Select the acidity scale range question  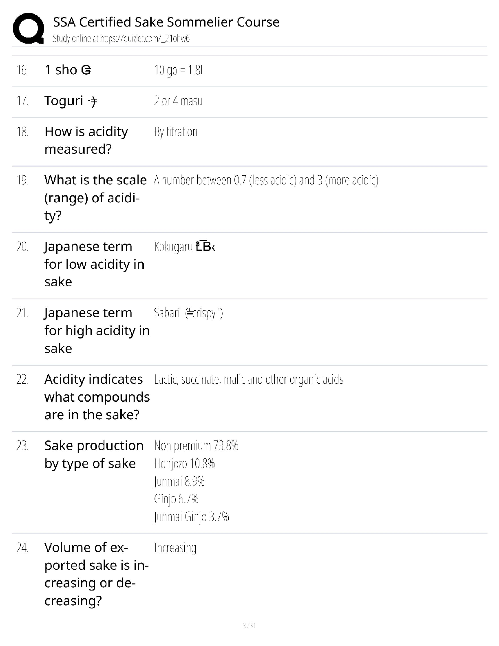[x=95, y=198]
